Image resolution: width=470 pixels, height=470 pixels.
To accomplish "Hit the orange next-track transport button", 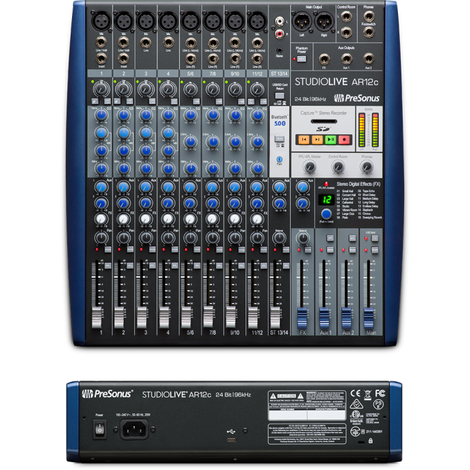I will [x=317, y=140].
